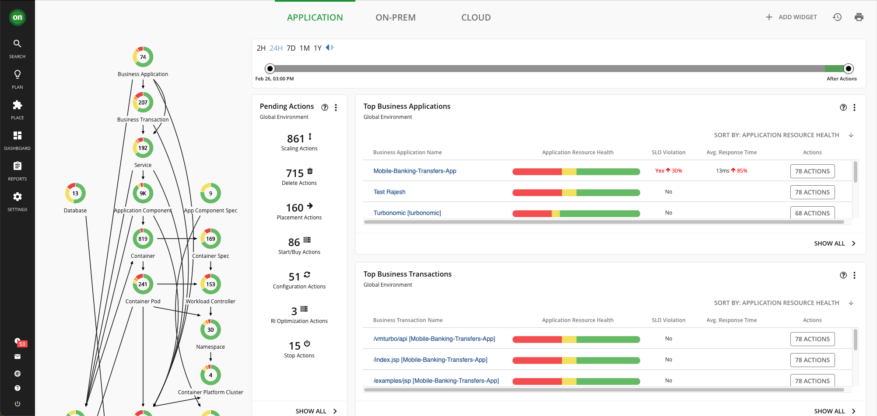The width and height of the screenshot is (877, 416).
Task: Select the Container Pod node in graph
Action: (143, 284)
